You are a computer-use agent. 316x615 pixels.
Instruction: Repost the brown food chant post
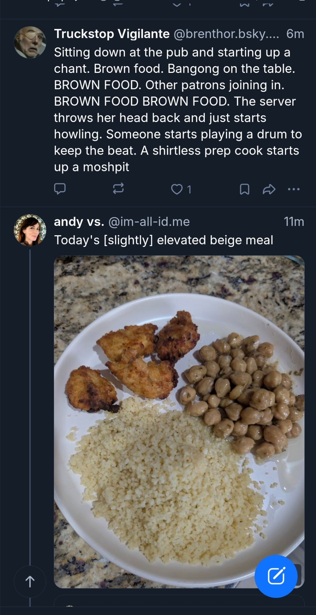pyautogui.click(x=118, y=188)
